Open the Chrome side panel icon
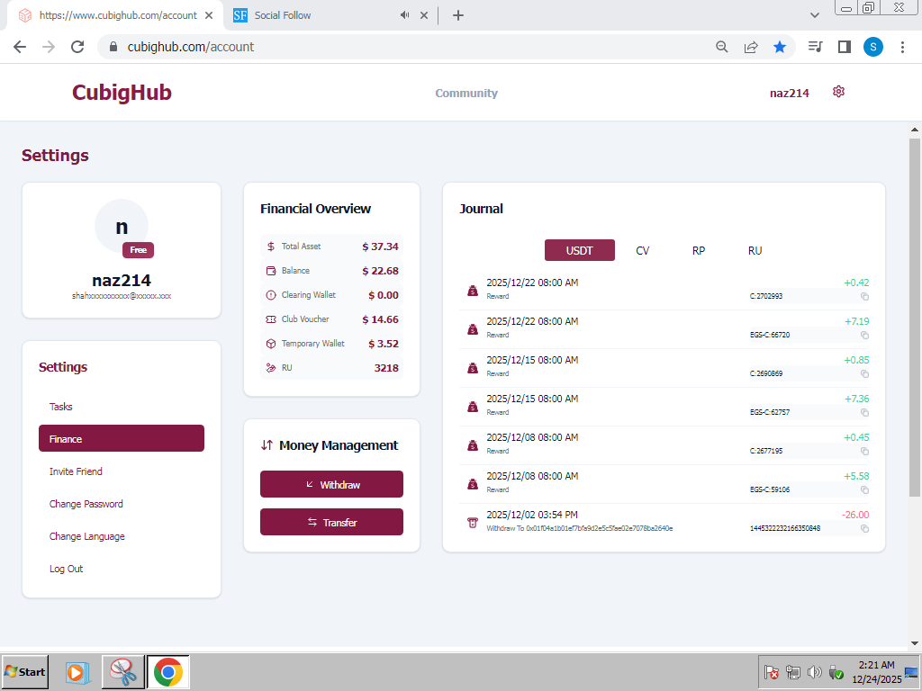 coord(845,47)
